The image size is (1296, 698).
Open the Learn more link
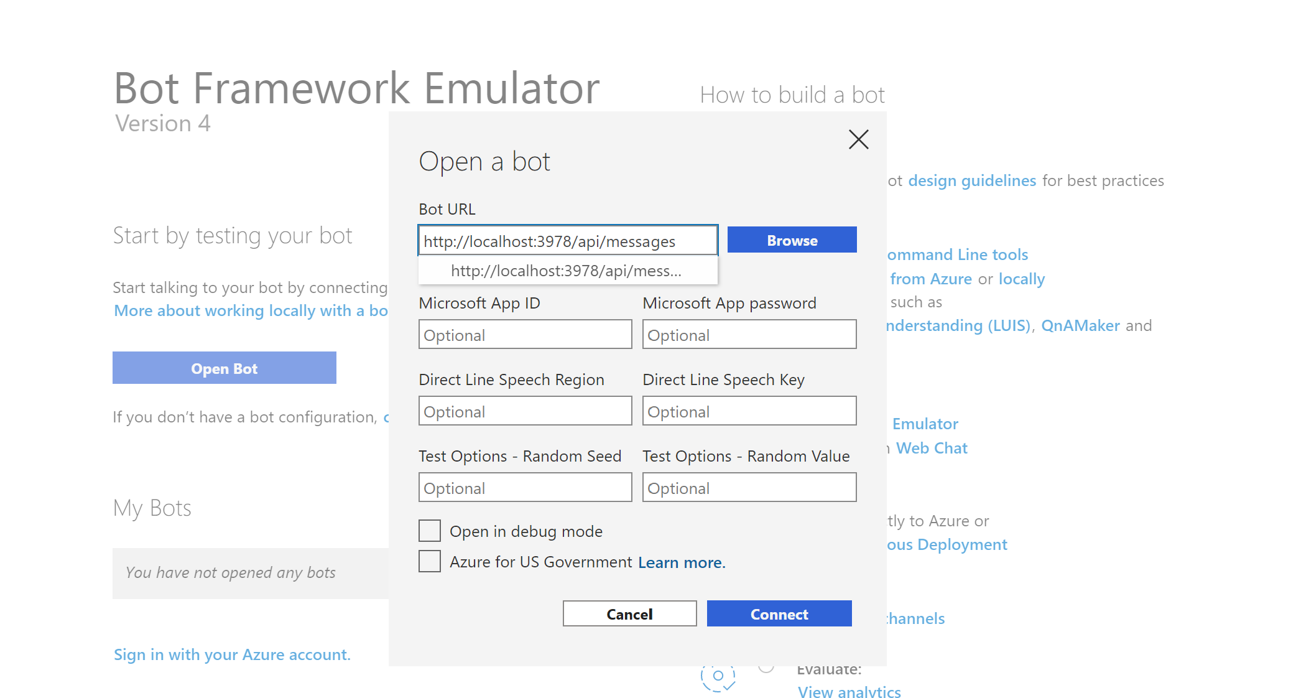click(682, 562)
